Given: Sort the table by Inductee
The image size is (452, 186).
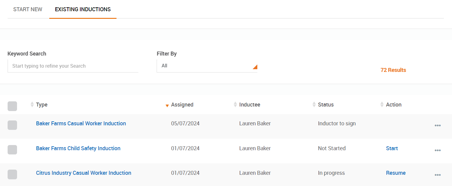Looking at the screenshot, I should (x=235, y=104).
